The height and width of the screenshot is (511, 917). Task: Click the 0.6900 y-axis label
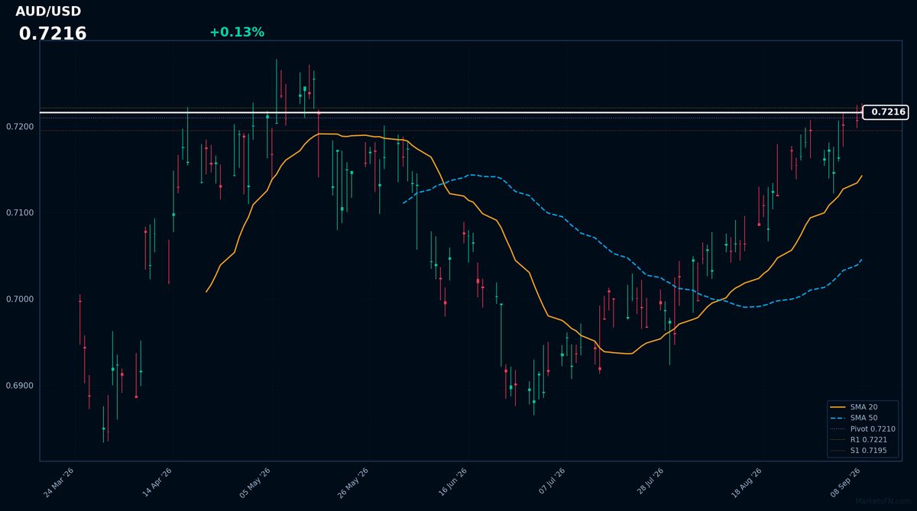click(x=21, y=386)
